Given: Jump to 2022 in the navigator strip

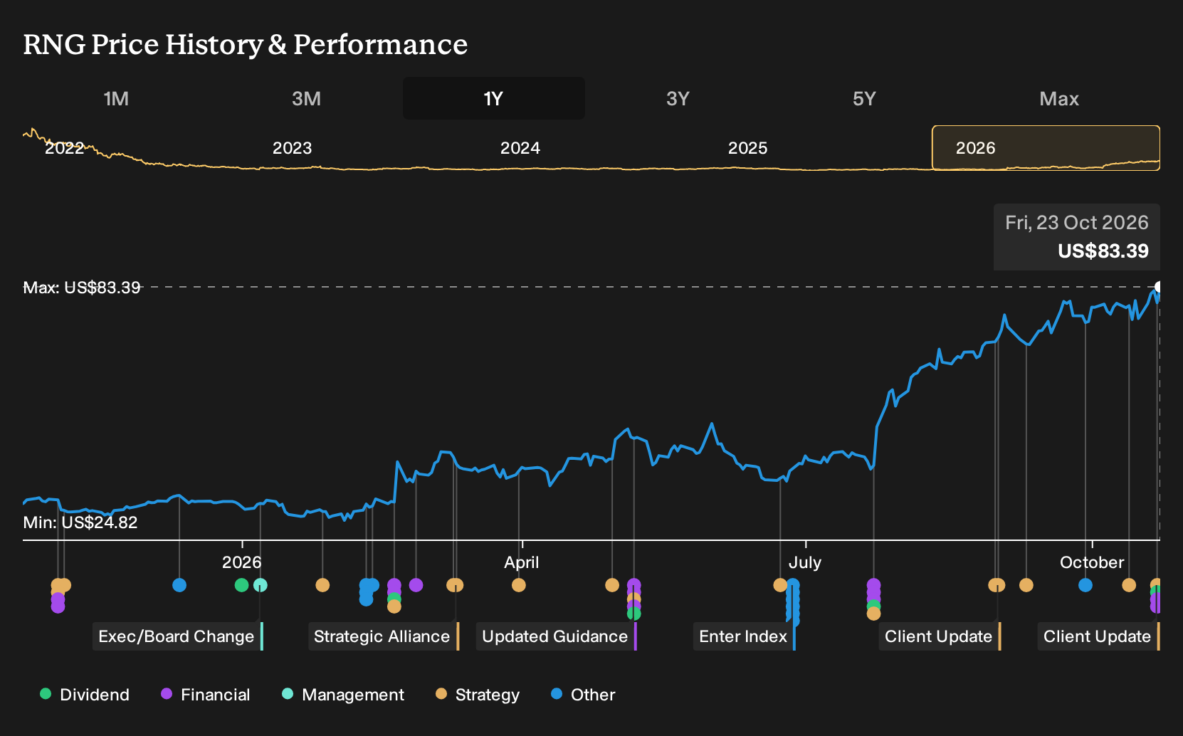Looking at the screenshot, I should (65, 148).
